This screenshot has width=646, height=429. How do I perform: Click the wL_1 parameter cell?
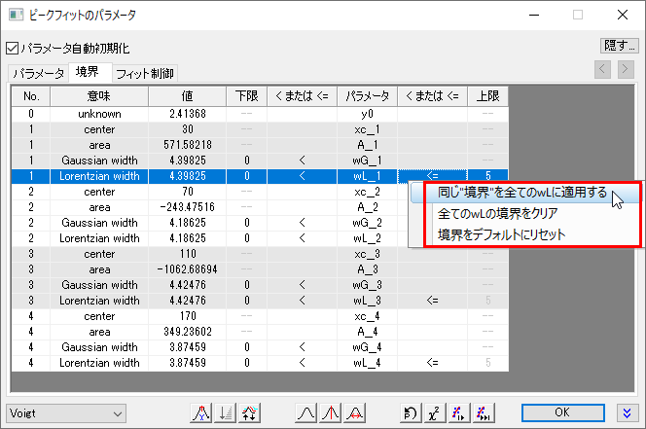pos(367,176)
